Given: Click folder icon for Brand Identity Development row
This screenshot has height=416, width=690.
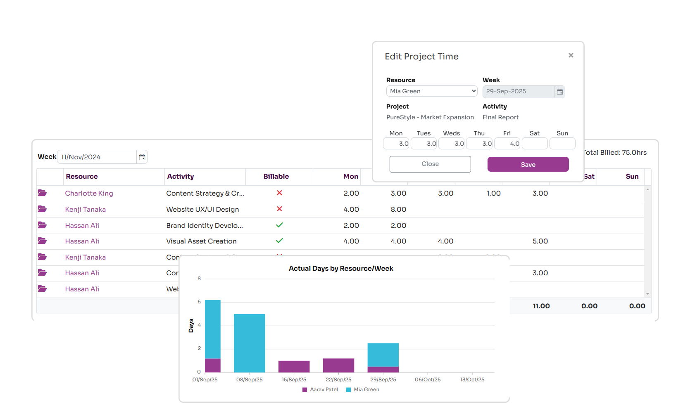Looking at the screenshot, I should click(x=43, y=225).
